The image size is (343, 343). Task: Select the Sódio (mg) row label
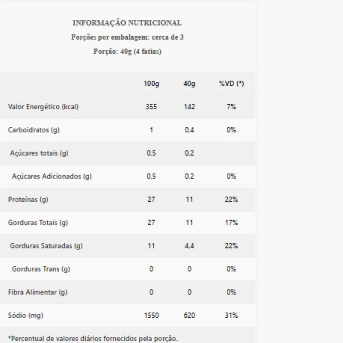click(26, 316)
